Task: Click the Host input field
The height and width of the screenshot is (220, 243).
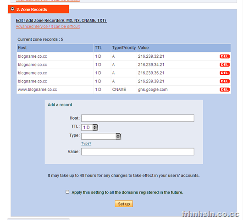Action: (138, 118)
